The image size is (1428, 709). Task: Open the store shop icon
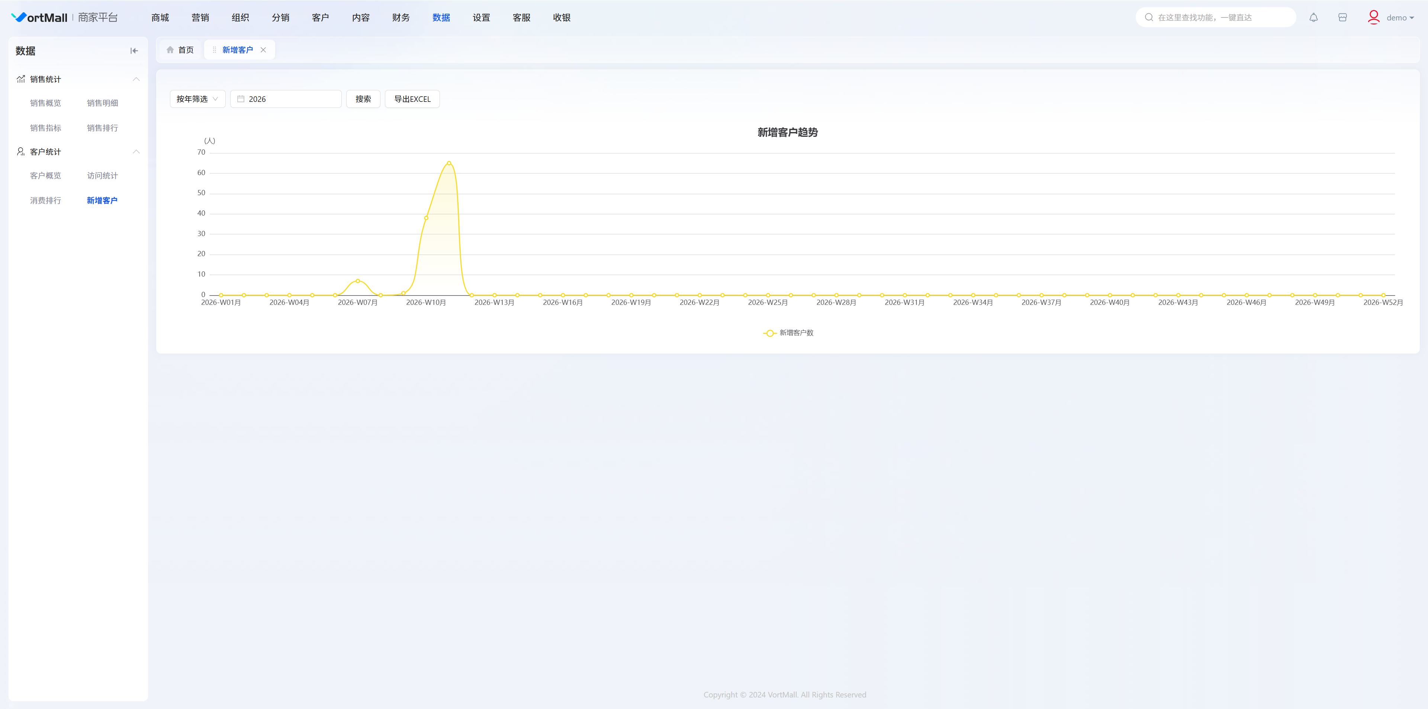pos(1342,18)
